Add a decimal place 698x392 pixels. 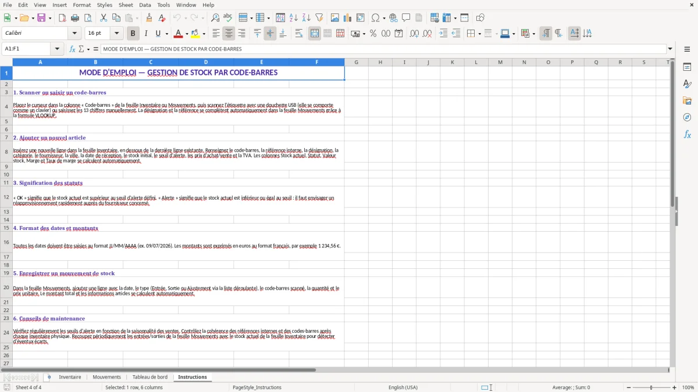415,34
